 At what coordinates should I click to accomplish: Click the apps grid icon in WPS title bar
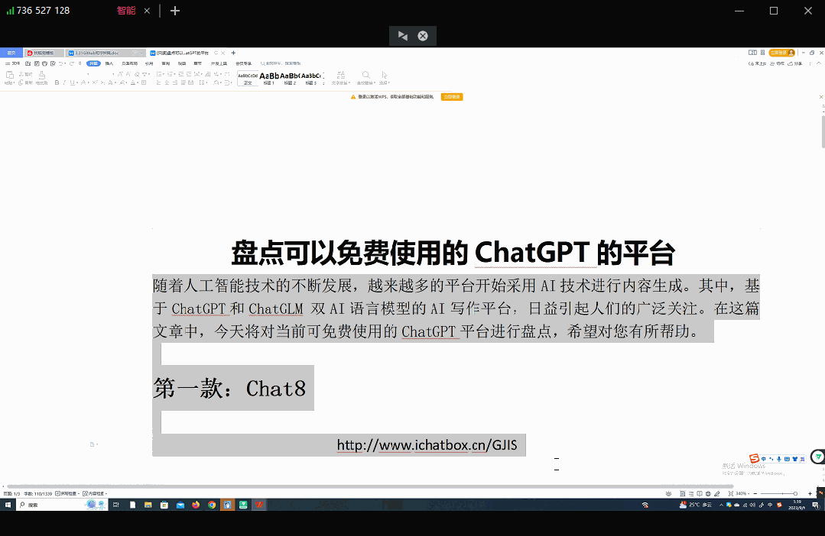click(x=762, y=53)
